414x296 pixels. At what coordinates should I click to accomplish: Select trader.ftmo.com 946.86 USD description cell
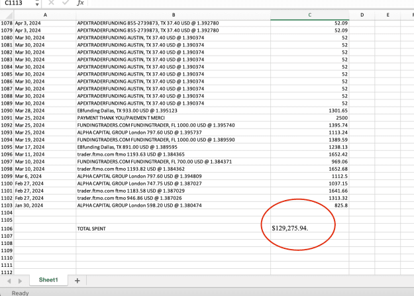click(x=174, y=198)
